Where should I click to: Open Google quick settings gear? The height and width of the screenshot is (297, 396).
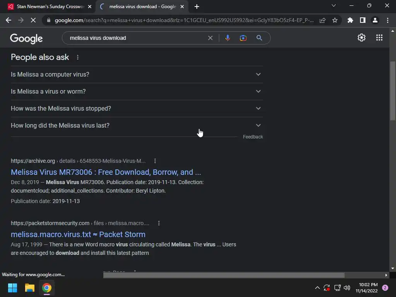[362, 38]
